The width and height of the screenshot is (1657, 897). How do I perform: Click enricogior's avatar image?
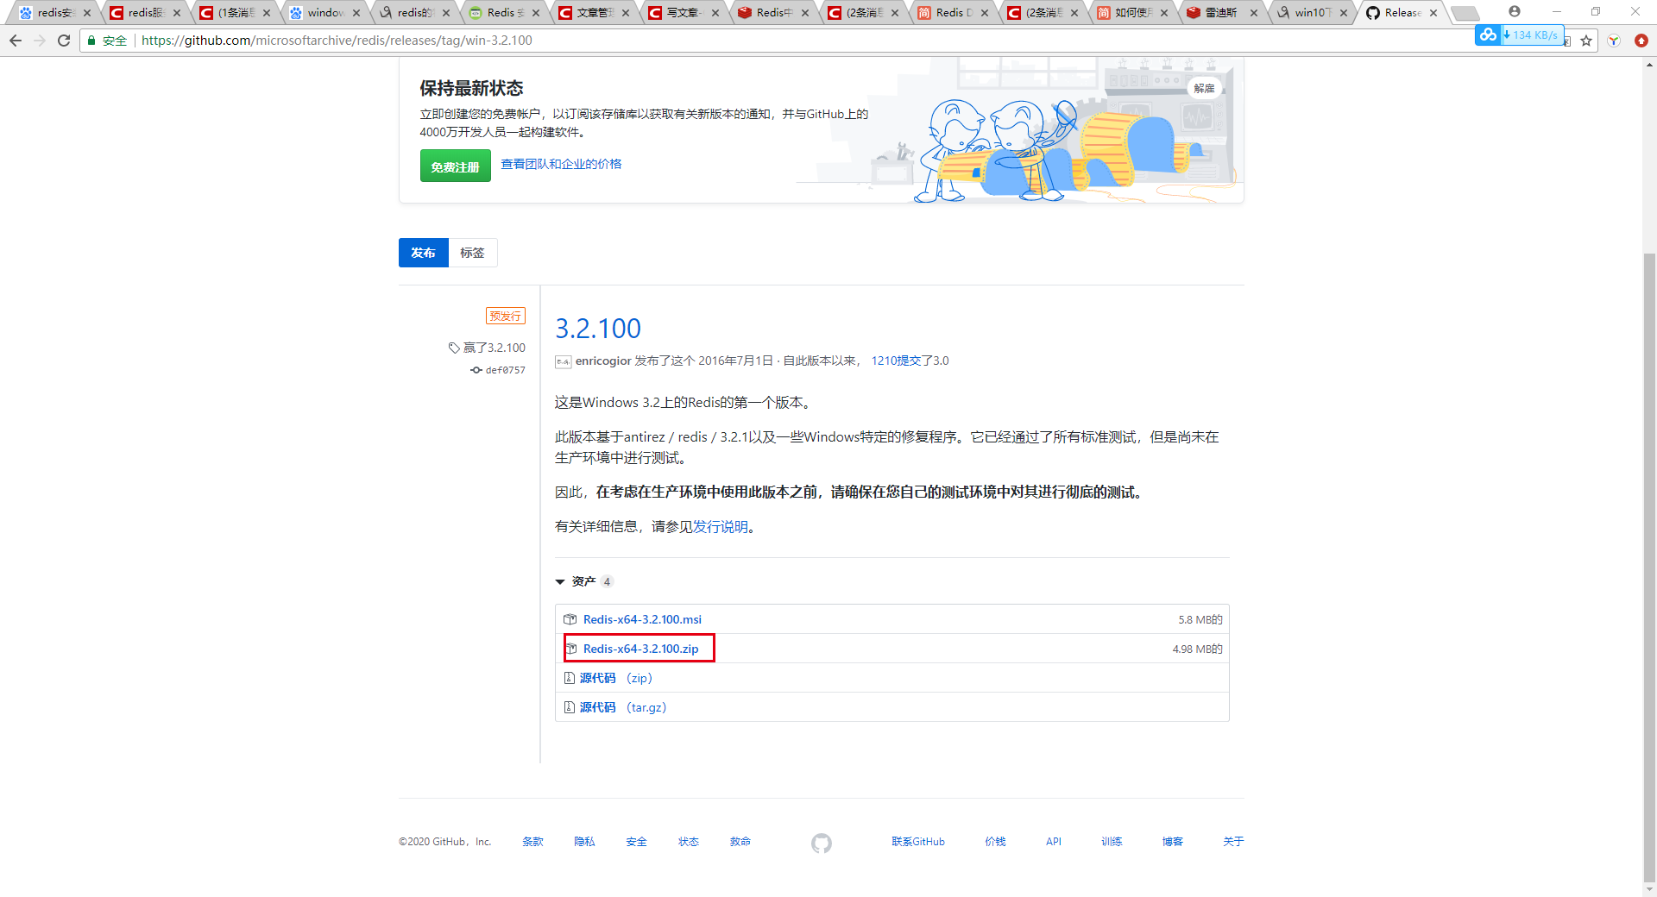[x=563, y=361]
